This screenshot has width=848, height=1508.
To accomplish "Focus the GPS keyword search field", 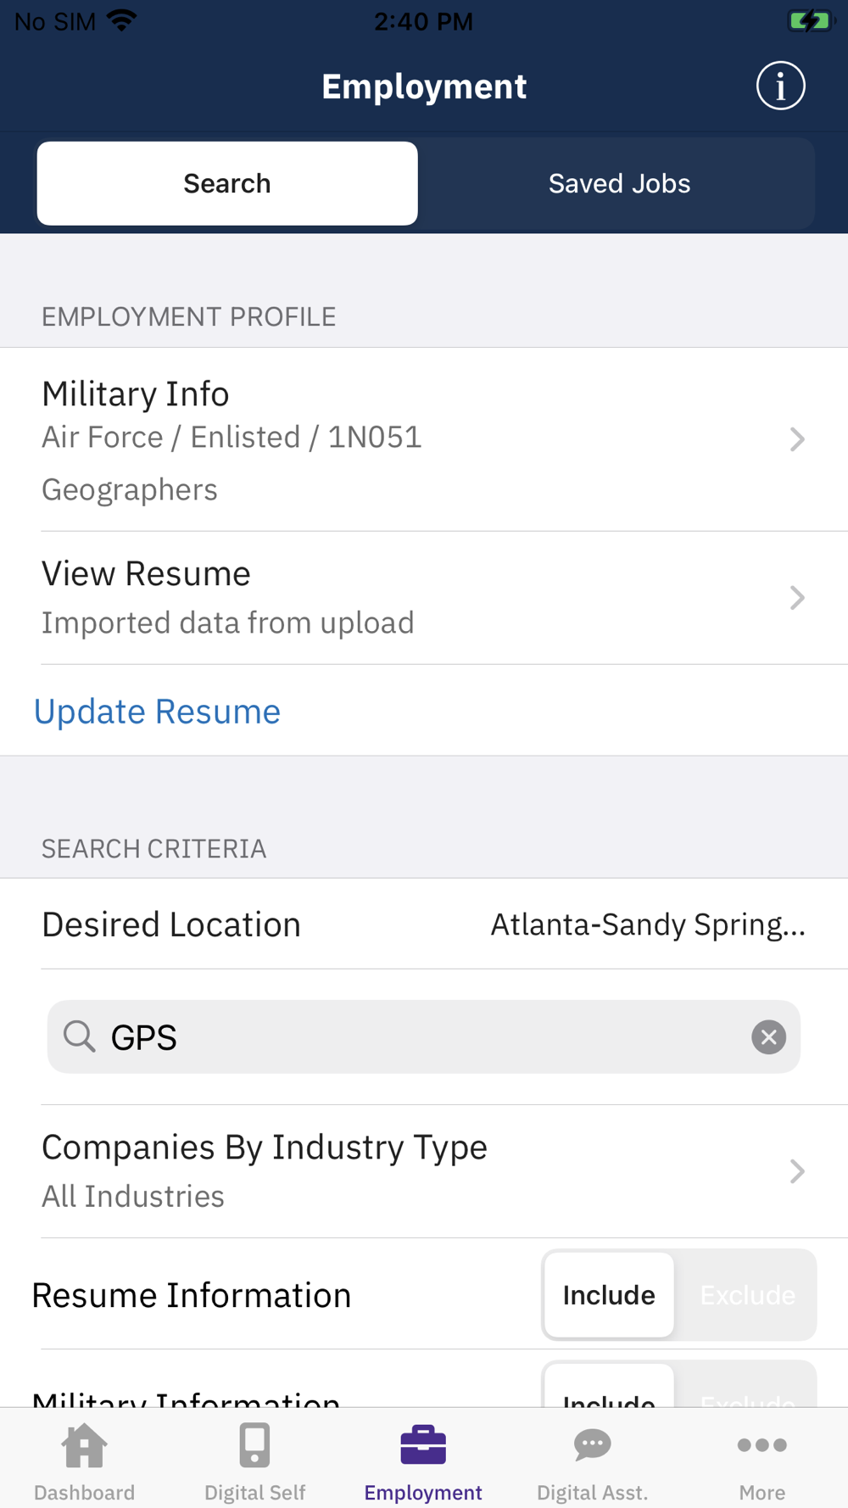I will 424,1036.
